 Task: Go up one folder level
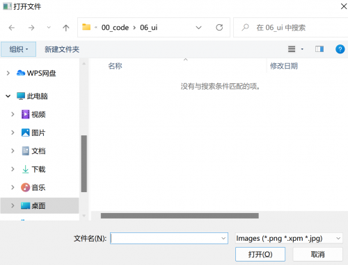pos(66,28)
